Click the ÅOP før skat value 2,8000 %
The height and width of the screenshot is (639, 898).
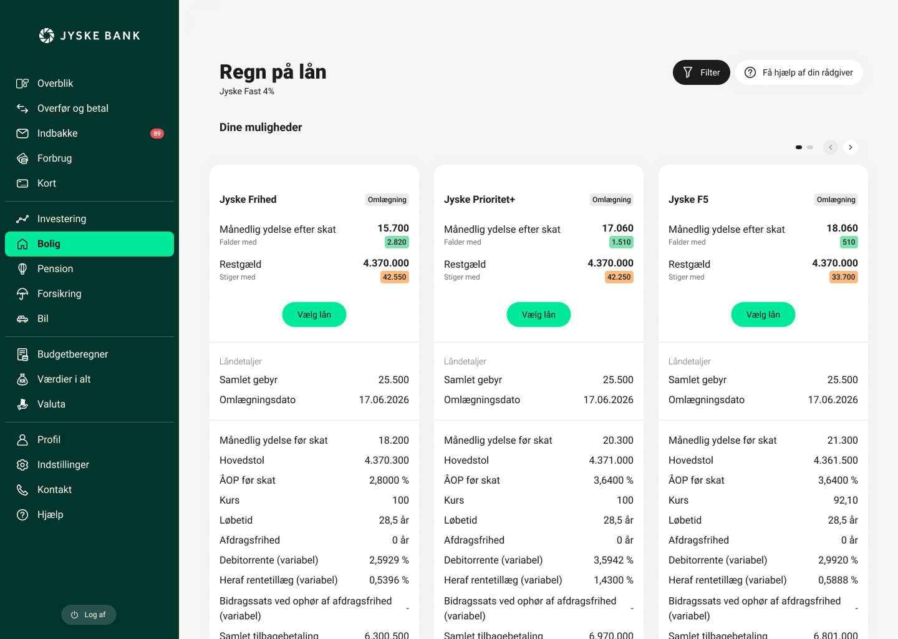point(389,480)
